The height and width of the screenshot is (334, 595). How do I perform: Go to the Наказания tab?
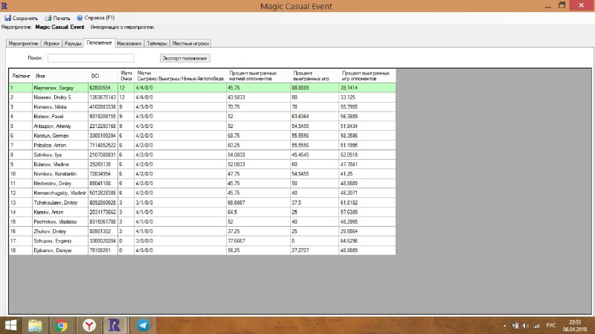click(129, 43)
